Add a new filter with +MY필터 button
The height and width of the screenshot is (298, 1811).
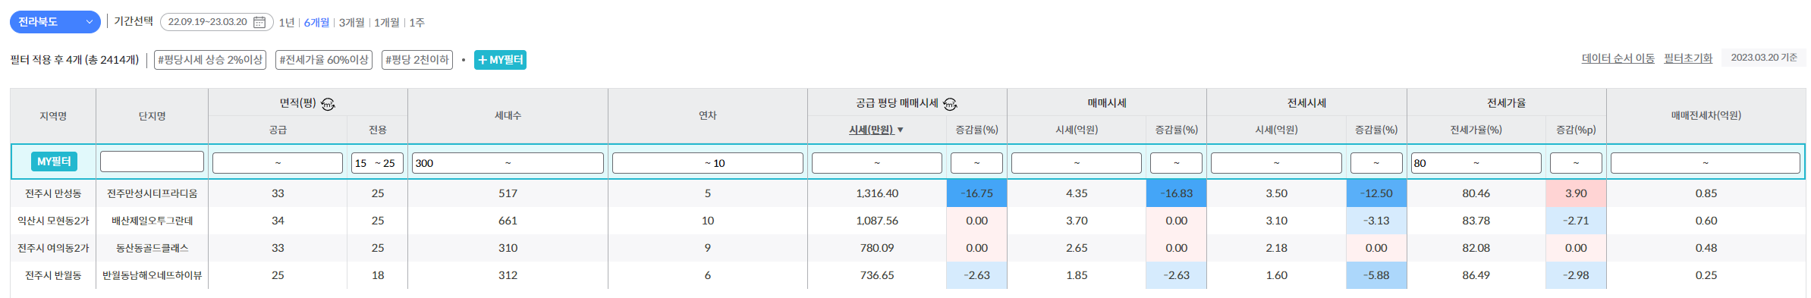click(x=500, y=60)
